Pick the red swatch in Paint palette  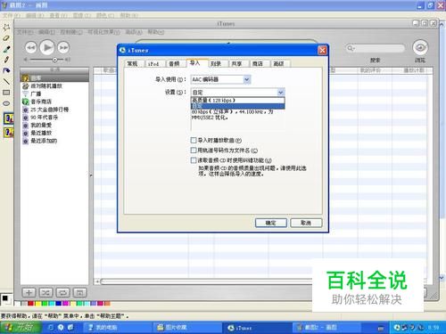(x=30, y=303)
